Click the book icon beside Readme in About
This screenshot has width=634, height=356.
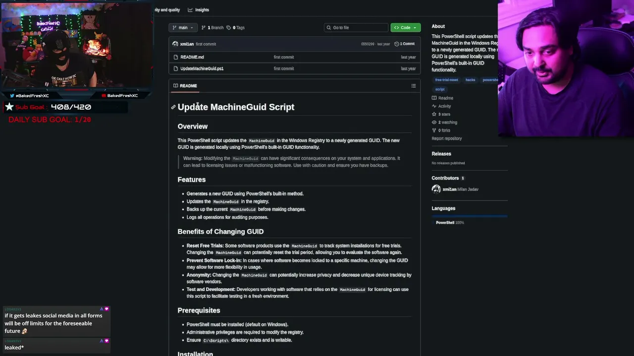pos(434,98)
